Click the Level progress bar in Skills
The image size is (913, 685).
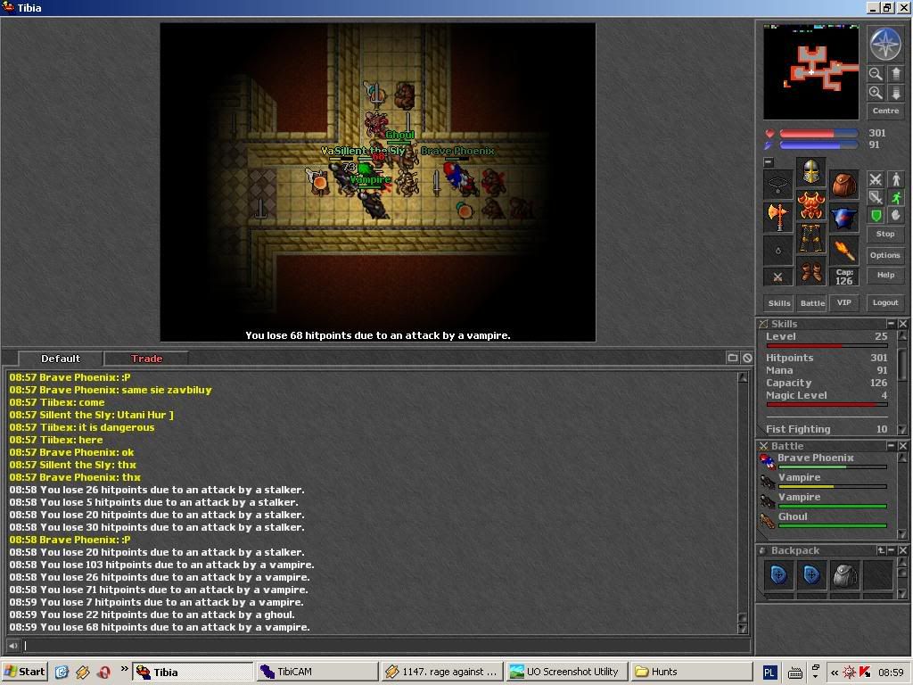[827, 345]
